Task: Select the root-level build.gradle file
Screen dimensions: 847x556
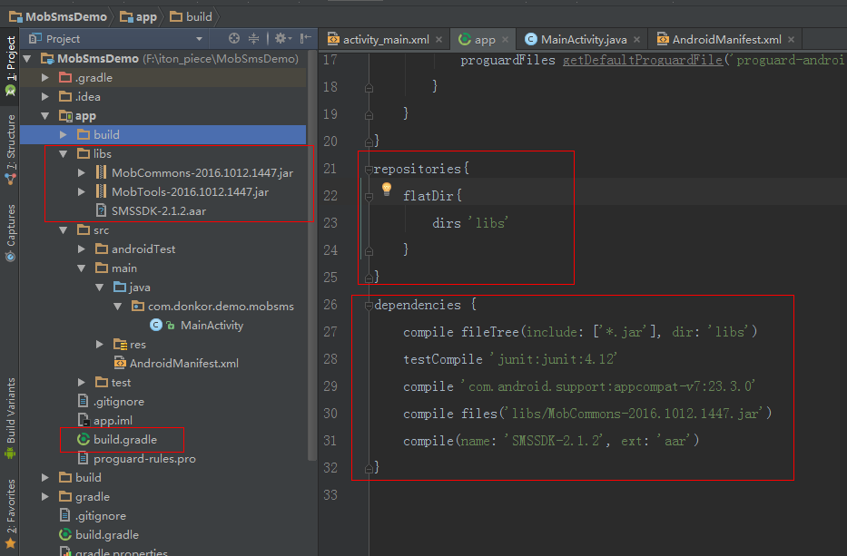Action: pos(99,535)
